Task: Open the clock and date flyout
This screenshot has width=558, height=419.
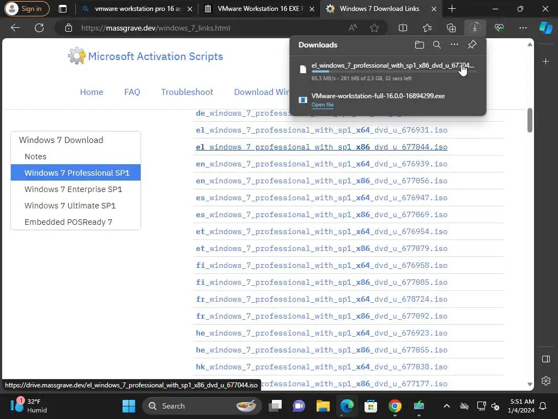Action: (521, 406)
